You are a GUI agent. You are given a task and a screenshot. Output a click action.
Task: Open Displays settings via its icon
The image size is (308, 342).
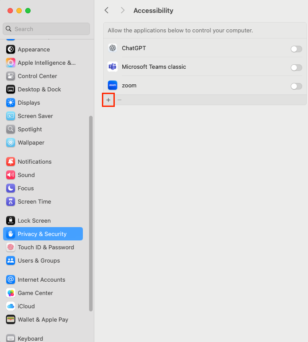click(x=11, y=103)
